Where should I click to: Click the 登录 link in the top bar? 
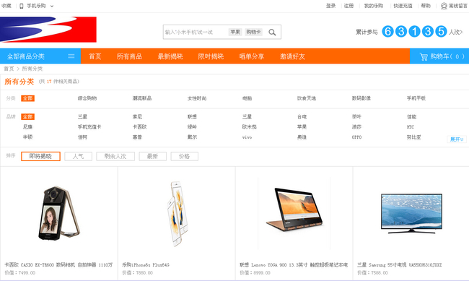pos(330,6)
